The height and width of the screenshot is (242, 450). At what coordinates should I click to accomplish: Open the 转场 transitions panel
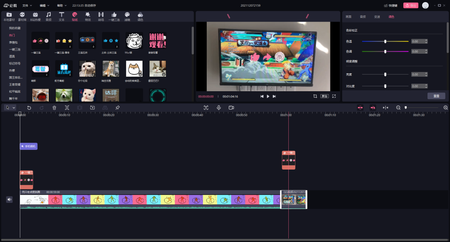101,16
